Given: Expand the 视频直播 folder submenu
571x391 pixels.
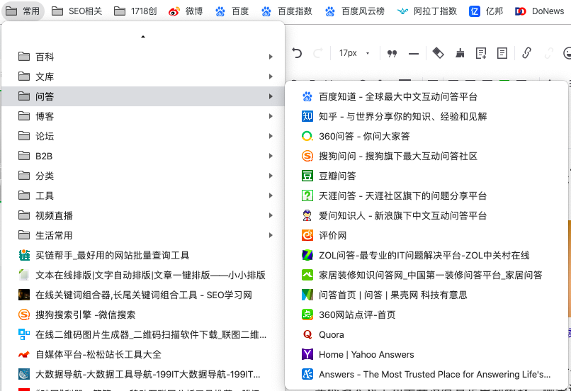Looking at the screenshot, I should click(144, 215).
